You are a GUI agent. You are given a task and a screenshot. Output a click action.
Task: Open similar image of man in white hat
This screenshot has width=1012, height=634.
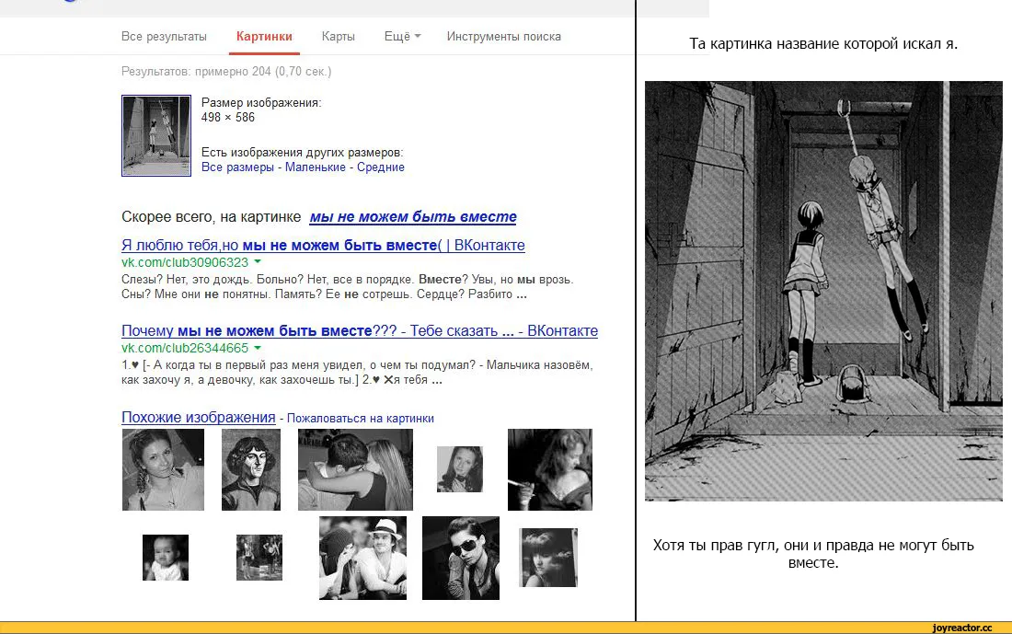coord(362,558)
